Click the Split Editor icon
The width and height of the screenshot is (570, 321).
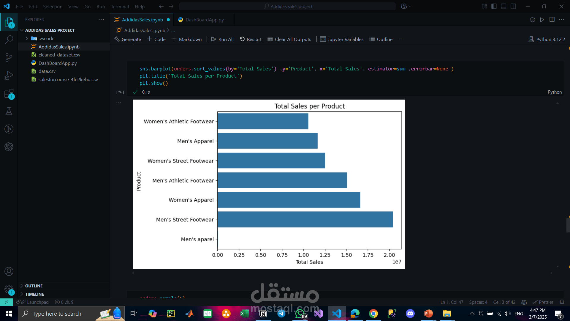click(552, 20)
